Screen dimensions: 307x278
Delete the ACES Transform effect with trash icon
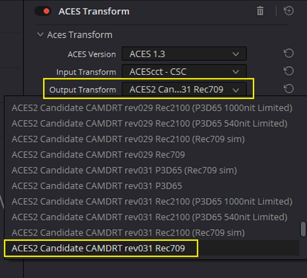pyautogui.click(x=260, y=11)
